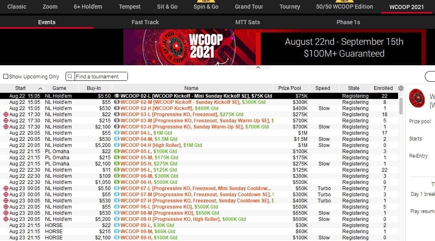Click the 9-max icon on WCOOP 02-H row
Image resolution: width=435 pixels, height=241 pixels.
pos(117,108)
